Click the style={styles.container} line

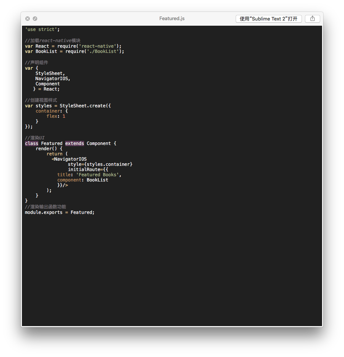click(x=100, y=164)
